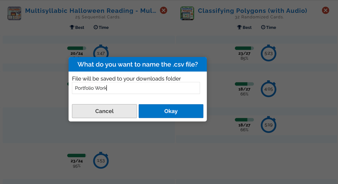Click the Best trophy header under Polygons
338x184 pixels.
pos(244,27)
